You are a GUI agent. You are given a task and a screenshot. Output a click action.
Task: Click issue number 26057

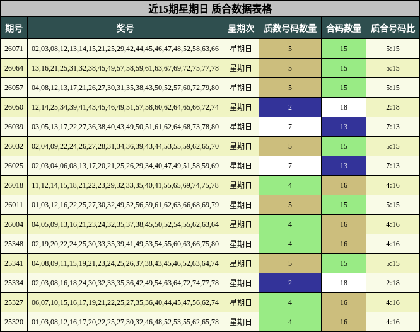coord(14,88)
